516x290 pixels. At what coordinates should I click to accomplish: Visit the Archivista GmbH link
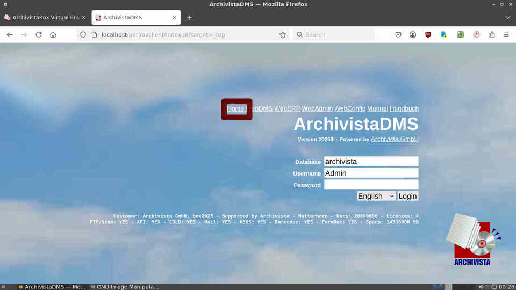(x=395, y=139)
